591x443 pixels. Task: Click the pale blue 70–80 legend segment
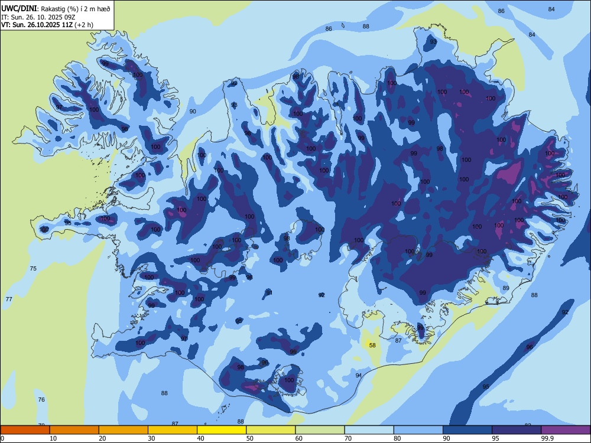[369, 430]
